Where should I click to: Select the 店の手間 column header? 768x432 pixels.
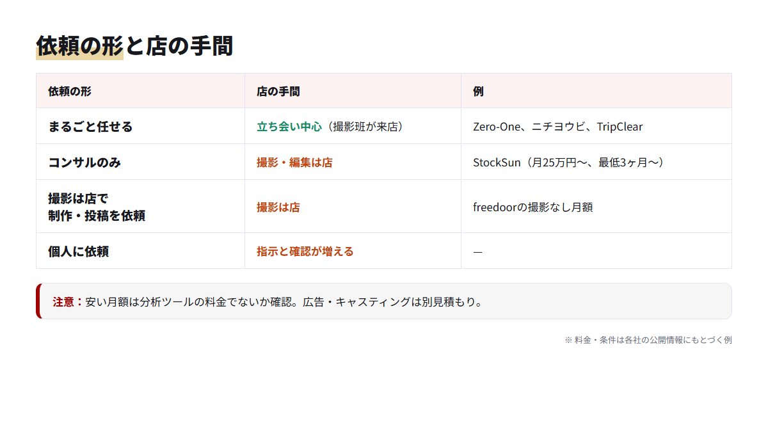353,91
